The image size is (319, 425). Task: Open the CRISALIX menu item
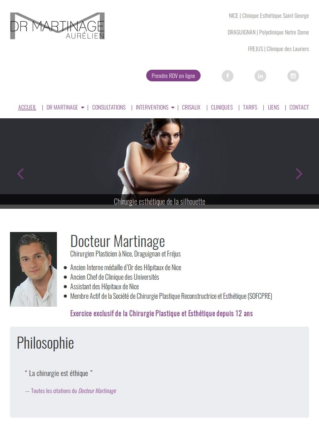click(191, 107)
